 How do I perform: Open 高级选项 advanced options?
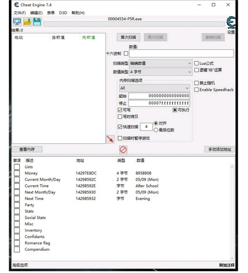tap(20, 265)
